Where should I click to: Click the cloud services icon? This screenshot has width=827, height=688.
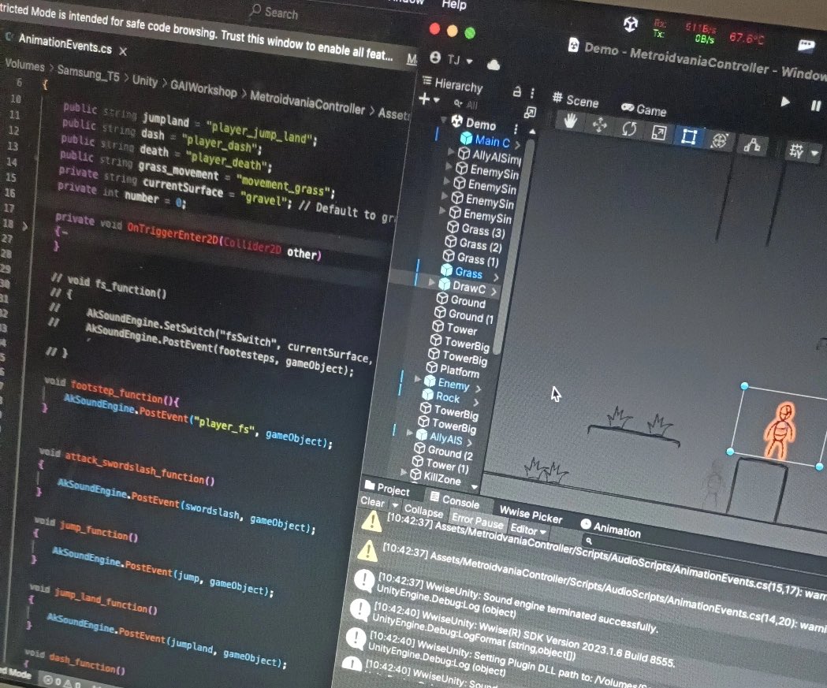pos(494,65)
